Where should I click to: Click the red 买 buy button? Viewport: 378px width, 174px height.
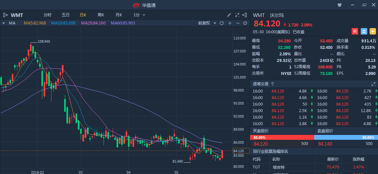355,31
